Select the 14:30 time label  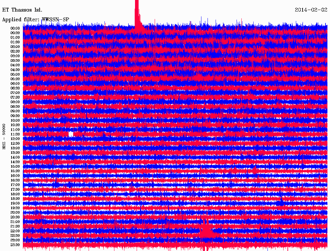15,162
